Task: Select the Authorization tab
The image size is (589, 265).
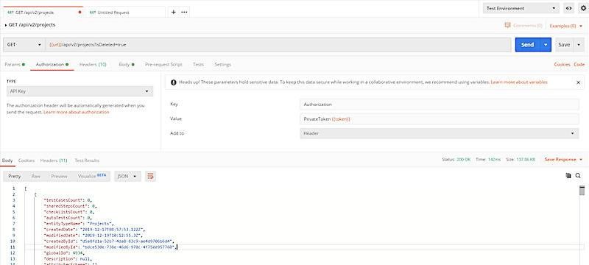Action: [x=52, y=65]
